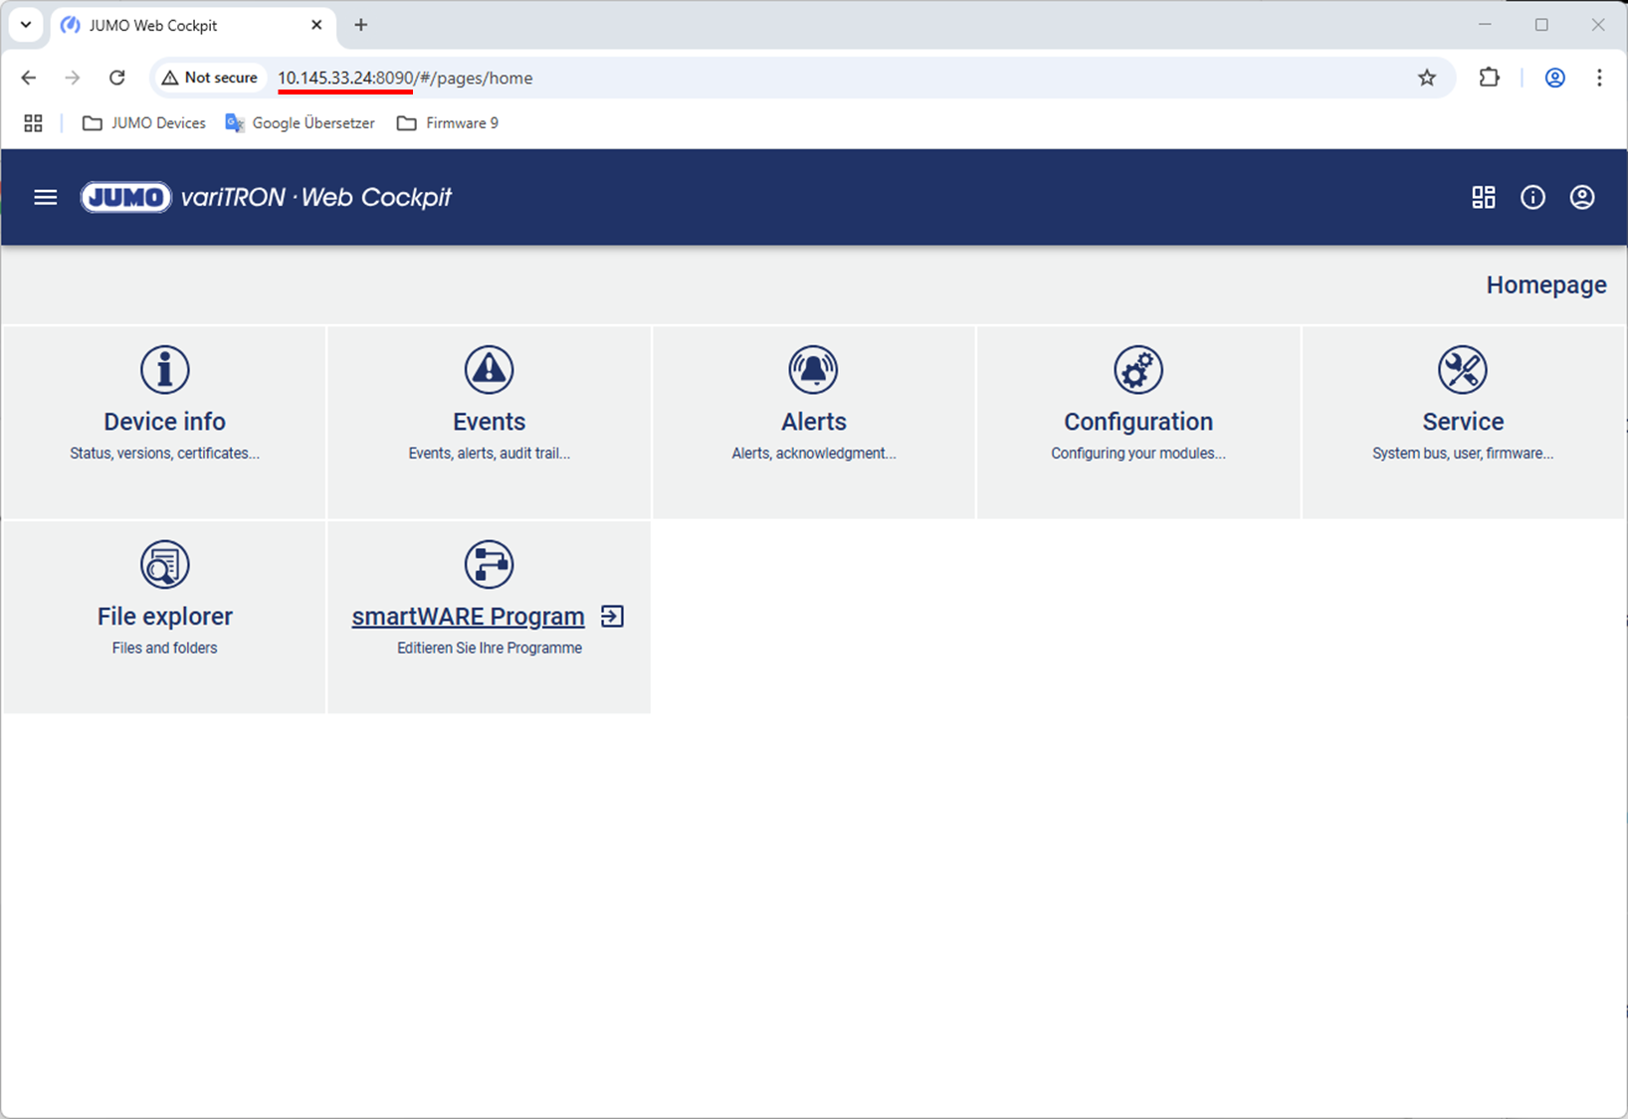Viewport: 1628px width, 1119px height.
Task: Expand the tab search dropdown arrow
Action: [26, 25]
